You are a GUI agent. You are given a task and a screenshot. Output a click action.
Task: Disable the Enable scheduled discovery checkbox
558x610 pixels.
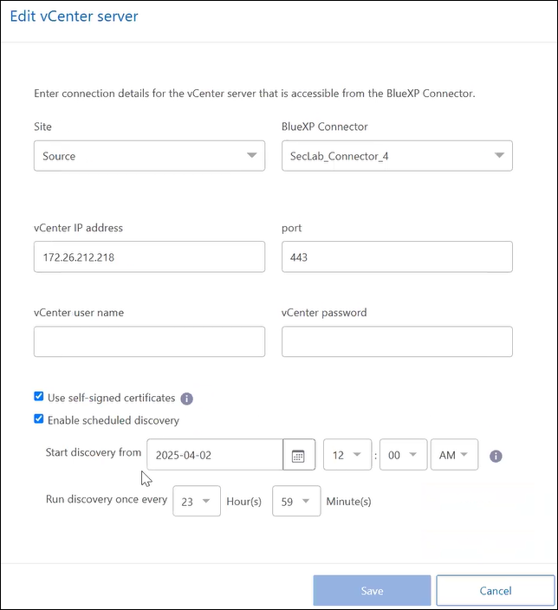pyautogui.click(x=38, y=419)
